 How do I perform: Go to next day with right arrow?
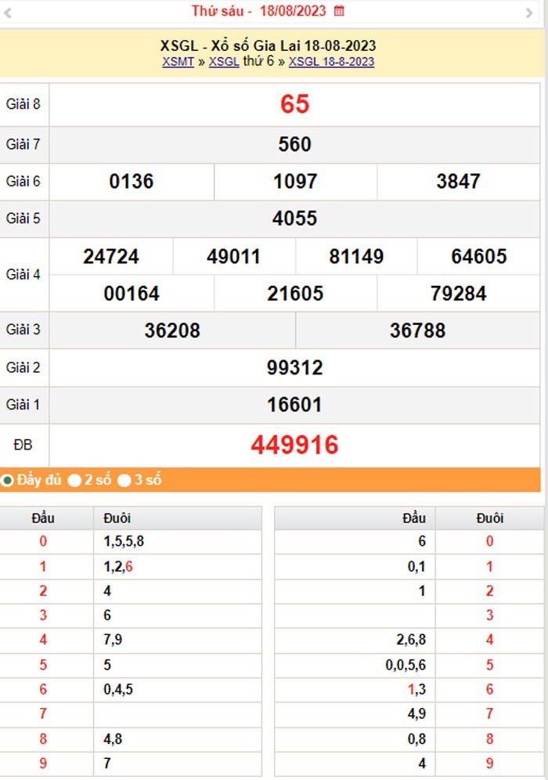tap(529, 13)
